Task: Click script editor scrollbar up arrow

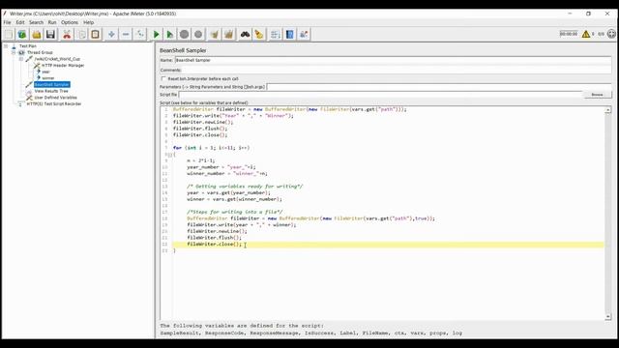Action: pos(608,109)
